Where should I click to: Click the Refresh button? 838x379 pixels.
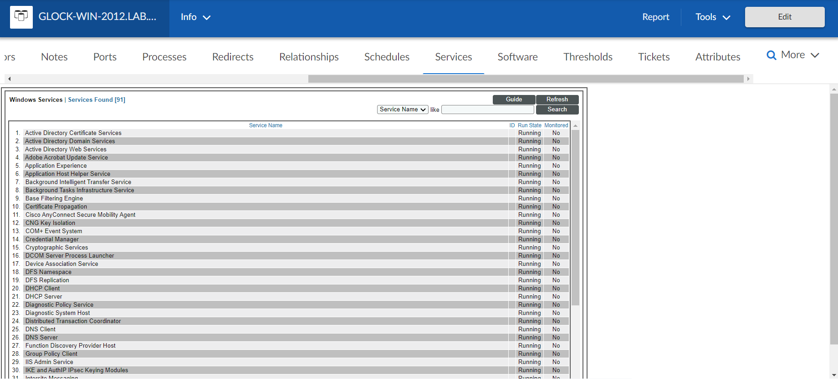tap(557, 100)
